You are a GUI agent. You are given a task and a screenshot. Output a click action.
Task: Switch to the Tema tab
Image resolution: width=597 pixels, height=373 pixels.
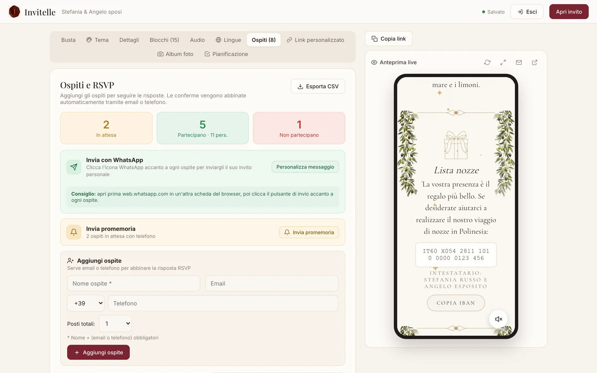[97, 40]
